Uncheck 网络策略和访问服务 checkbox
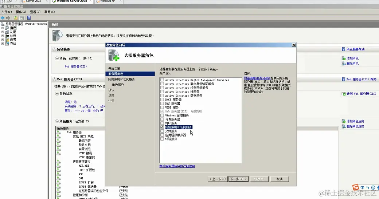This screenshot has width=379, height=199. [x=162, y=127]
